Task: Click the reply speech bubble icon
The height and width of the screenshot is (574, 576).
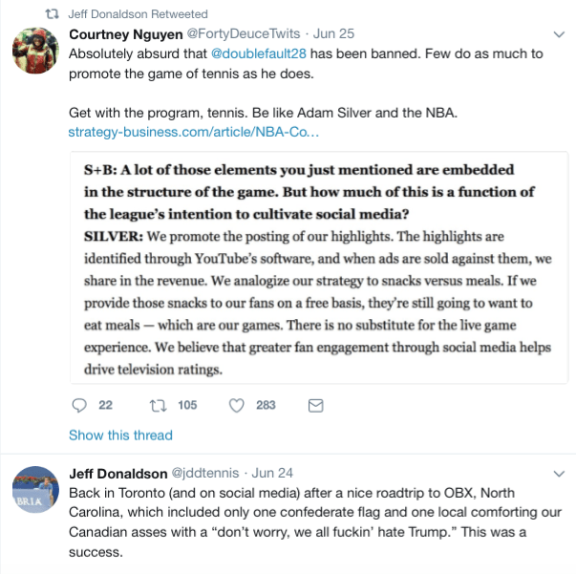Action: tap(80, 405)
